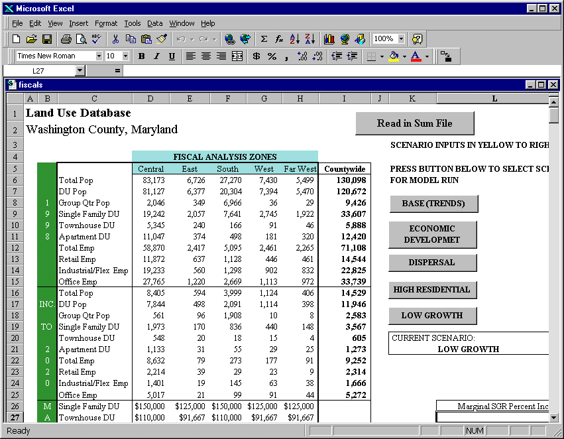Open a file using the Open folder icon
This screenshot has height=439, width=564.
click(32, 39)
